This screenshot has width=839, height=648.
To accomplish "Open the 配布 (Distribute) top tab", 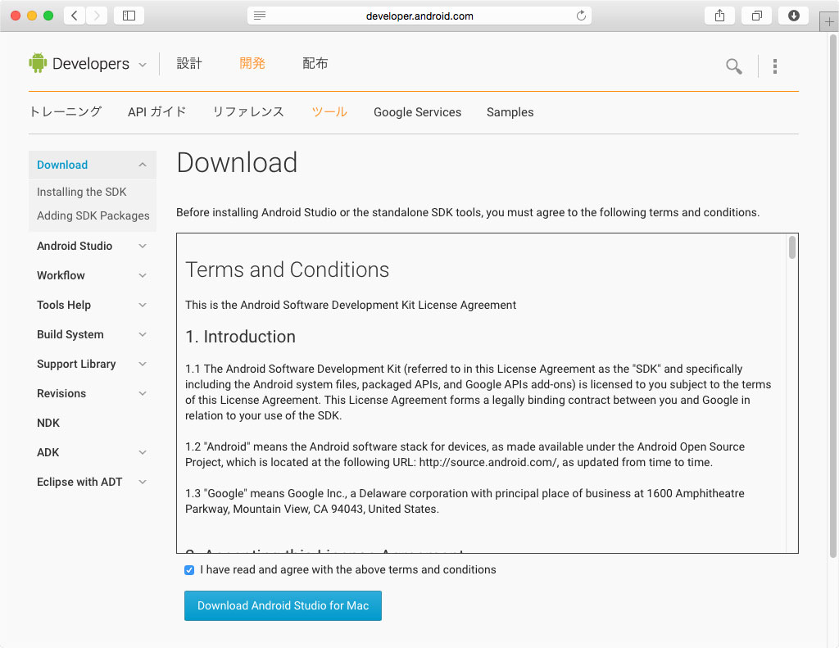I will [x=315, y=63].
